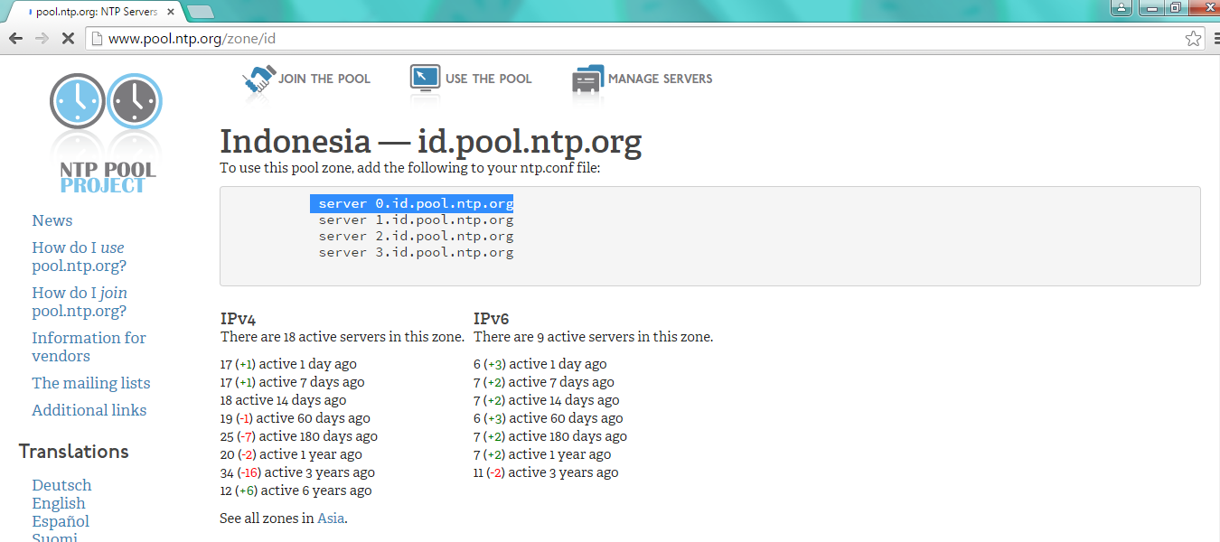Open the News sidebar link
This screenshot has width=1220, height=542.
click(52, 220)
